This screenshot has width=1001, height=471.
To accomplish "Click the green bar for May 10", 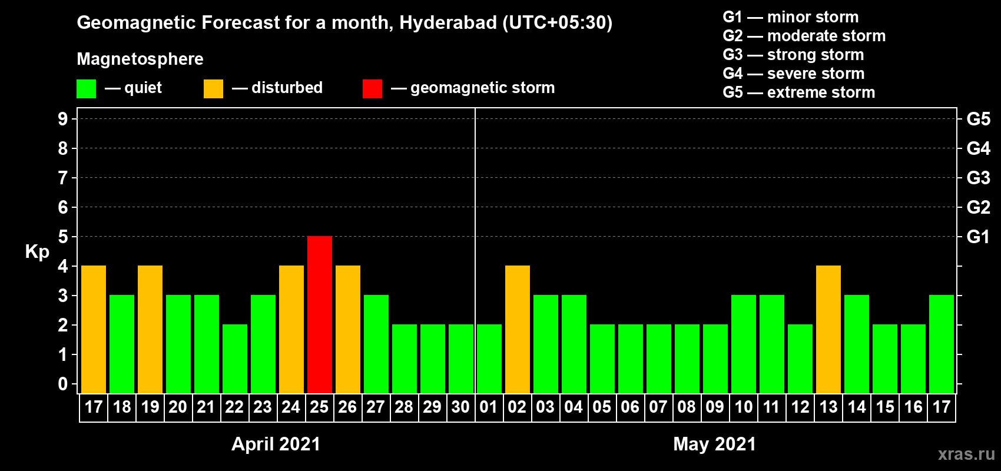I will click(744, 344).
